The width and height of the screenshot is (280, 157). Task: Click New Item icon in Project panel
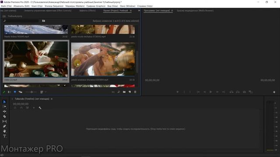[x=129, y=92]
